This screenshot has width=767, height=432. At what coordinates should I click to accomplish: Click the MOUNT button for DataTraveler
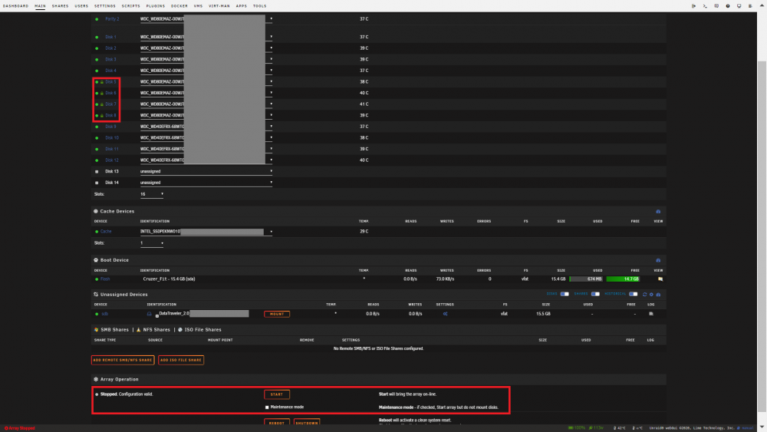point(277,314)
